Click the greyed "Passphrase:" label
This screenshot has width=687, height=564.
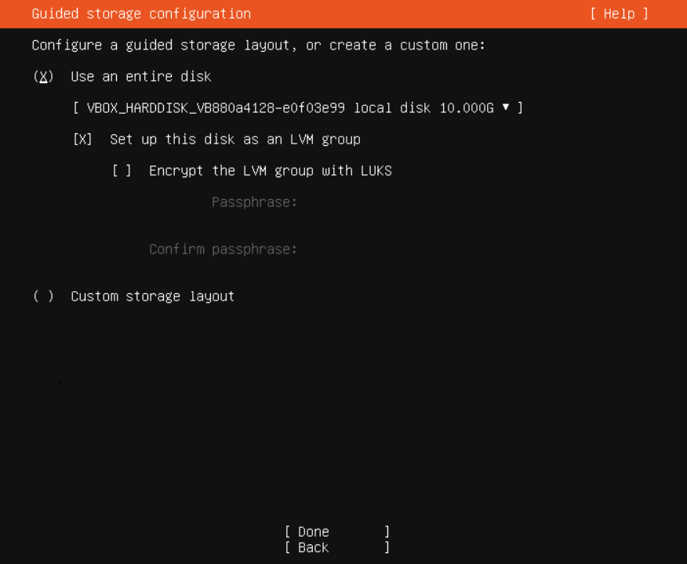[255, 202]
